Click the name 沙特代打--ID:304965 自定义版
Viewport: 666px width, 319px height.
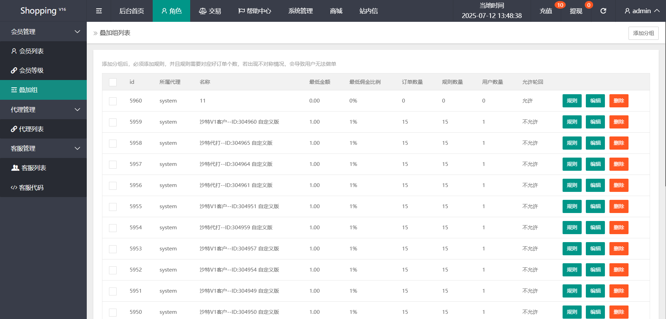[236, 143]
